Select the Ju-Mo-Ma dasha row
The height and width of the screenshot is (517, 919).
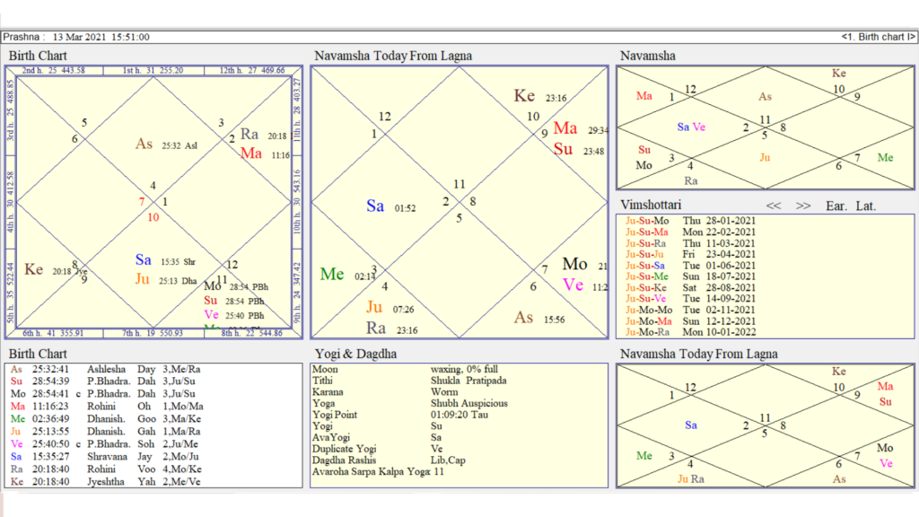coord(690,321)
